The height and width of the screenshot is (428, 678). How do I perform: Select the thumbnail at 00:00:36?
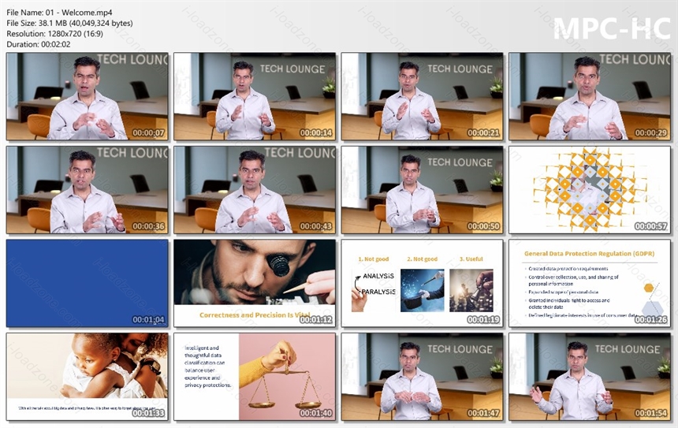(88, 190)
